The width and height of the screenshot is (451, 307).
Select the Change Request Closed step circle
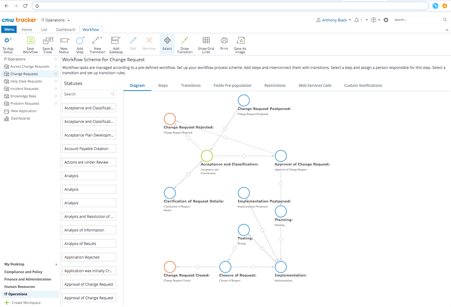point(170,267)
